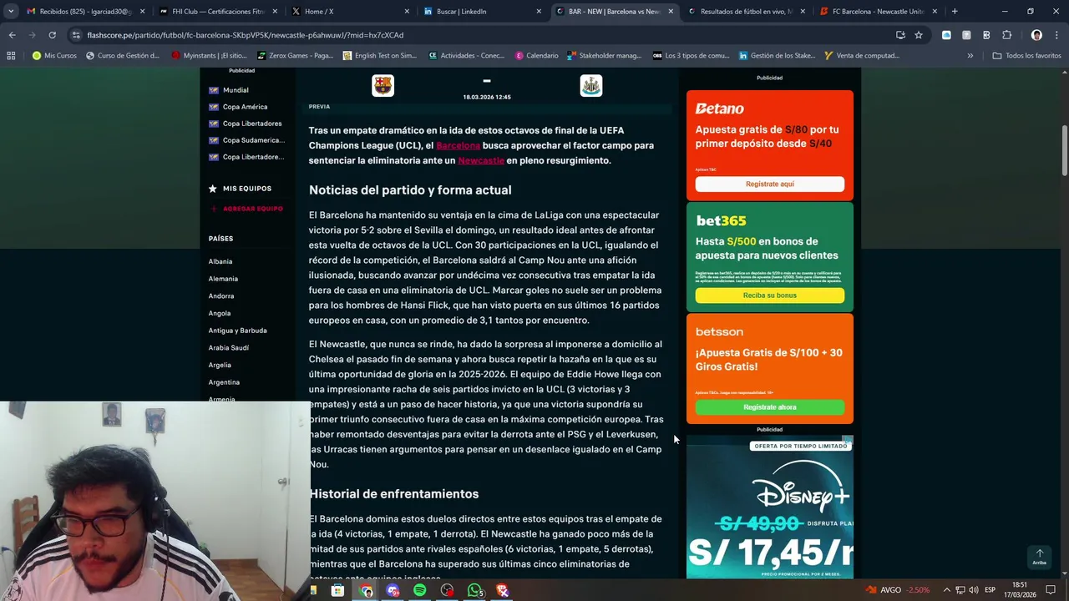Viewport: 1069px width, 601px height.
Task: Click the Arriba scroll-to-top arrow
Action: 1040,556
